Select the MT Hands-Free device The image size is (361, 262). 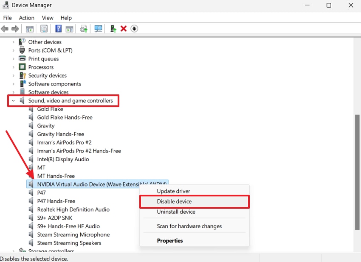click(56, 176)
